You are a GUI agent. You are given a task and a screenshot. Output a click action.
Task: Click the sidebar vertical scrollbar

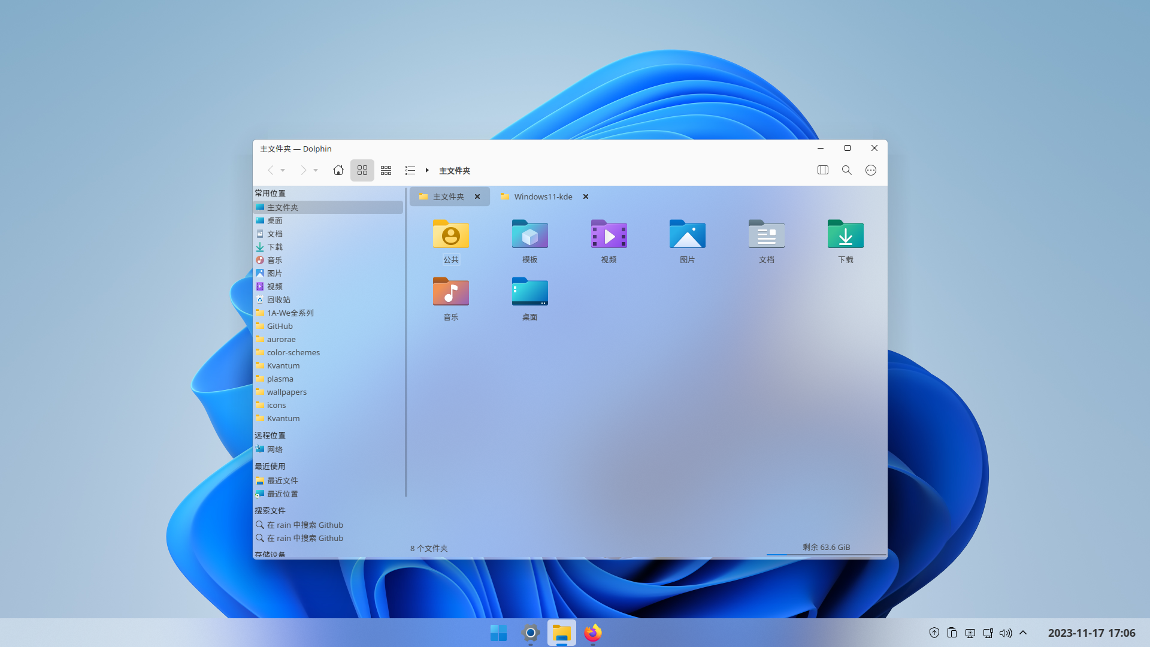[406, 342]
